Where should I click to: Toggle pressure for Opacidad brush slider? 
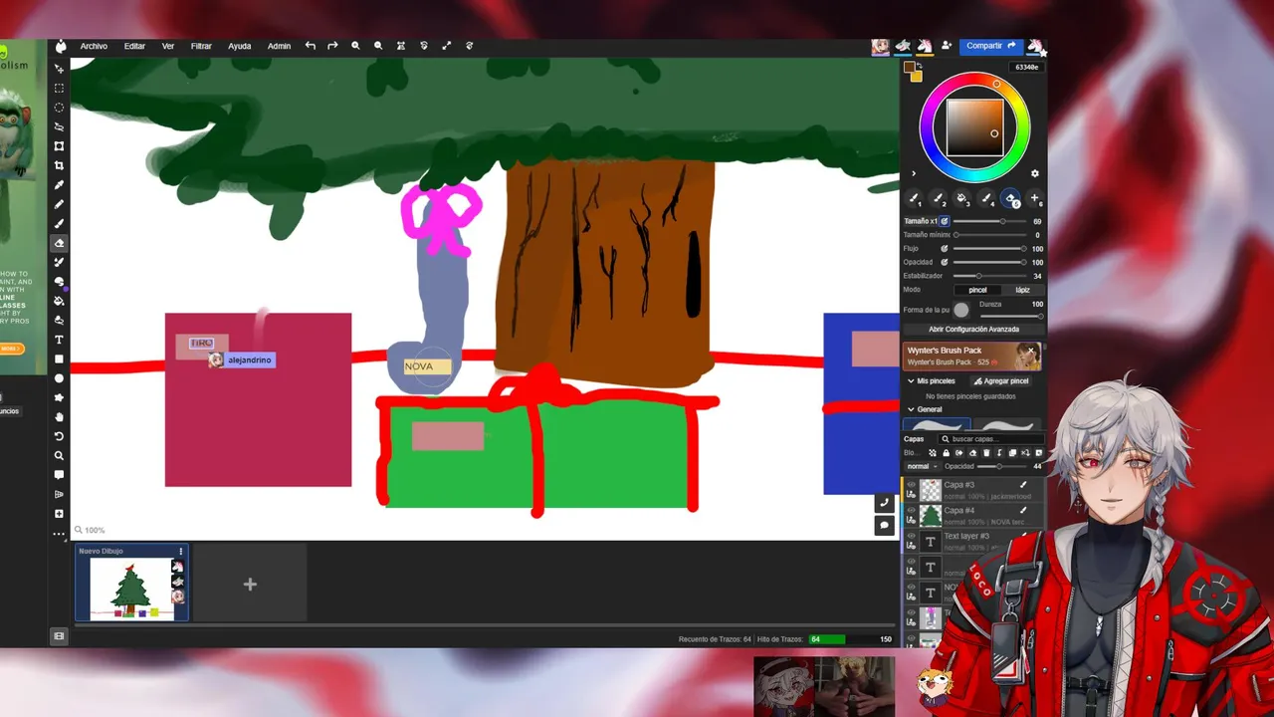(945, 262)
